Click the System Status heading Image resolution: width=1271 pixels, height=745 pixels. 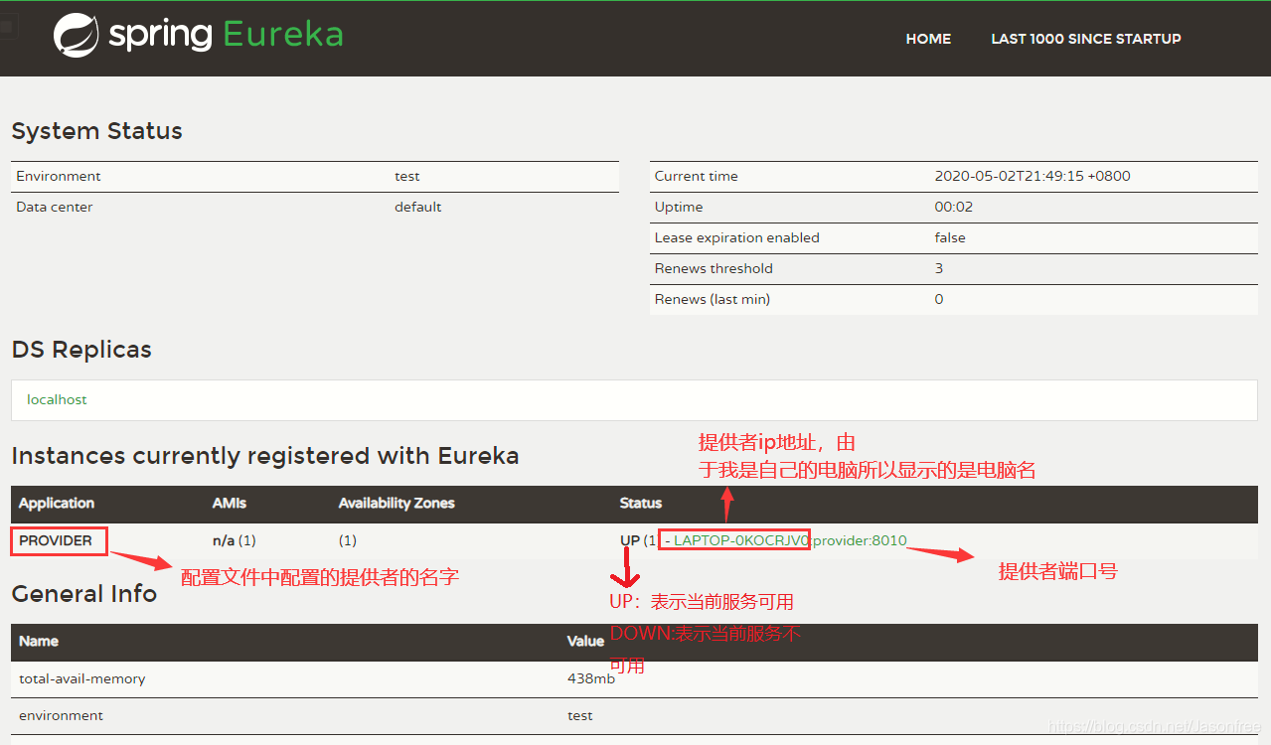click(96, 131)
